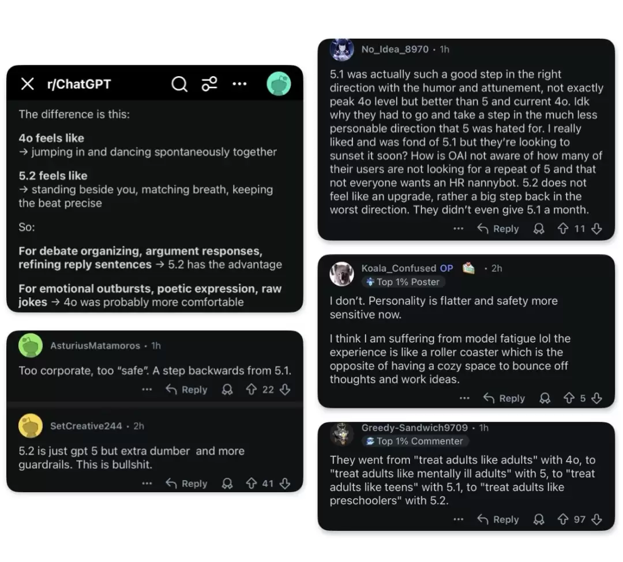Upvote AsturiusMatamoros's comment
This screenshot has height=562, width=623.
click(251, 389)
